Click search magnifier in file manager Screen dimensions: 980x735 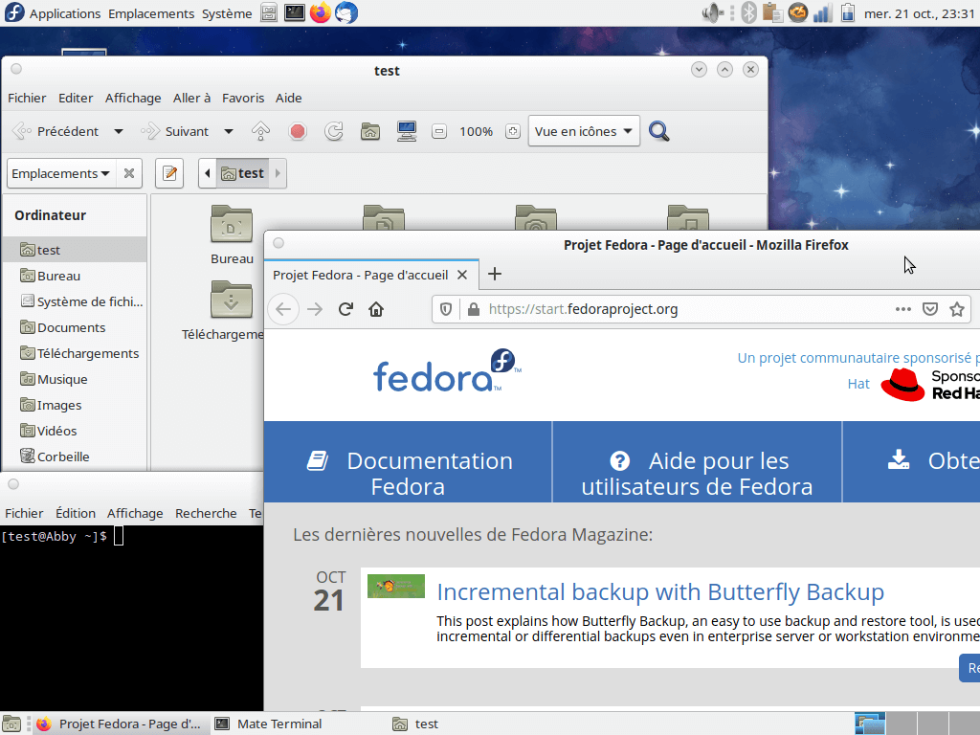(x=658, y=131)
